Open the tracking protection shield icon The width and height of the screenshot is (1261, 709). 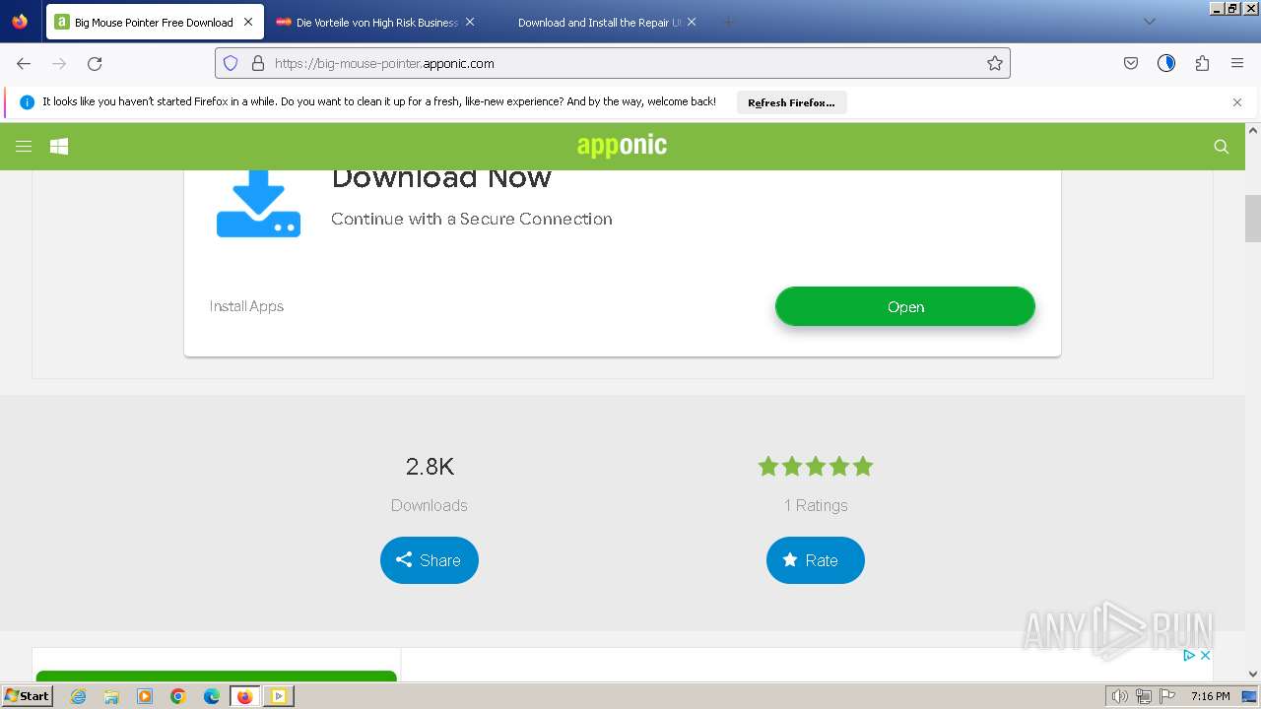pyautogui.click(x=231, y=63)
